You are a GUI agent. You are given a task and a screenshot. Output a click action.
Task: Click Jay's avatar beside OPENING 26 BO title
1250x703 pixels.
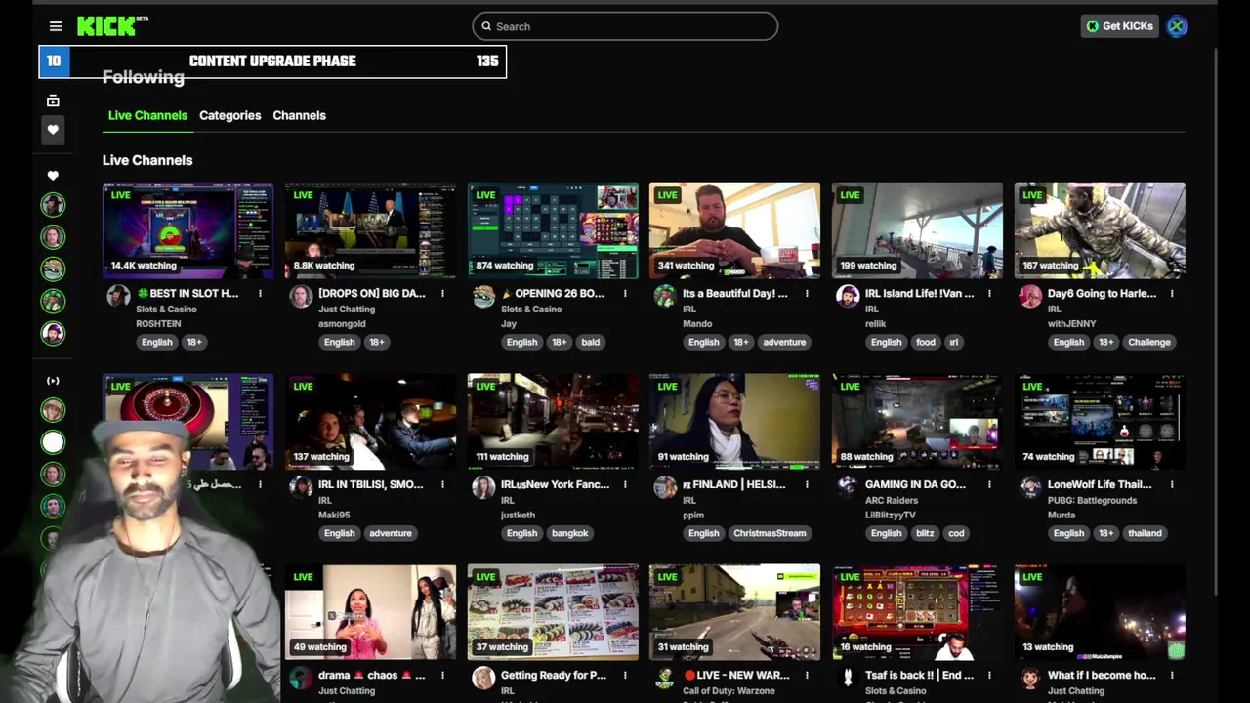pos(483,297)
